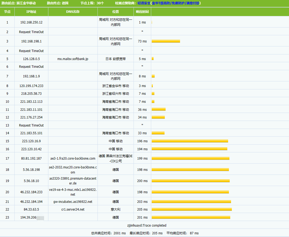Screen dimensions: 289x237
Task: Click the 日本 软银宽带 location cell
Action: [x=115, y=59]
